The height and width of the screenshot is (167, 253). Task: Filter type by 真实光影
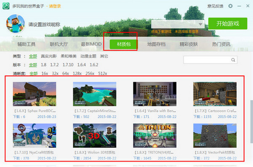tap(49, 56)
